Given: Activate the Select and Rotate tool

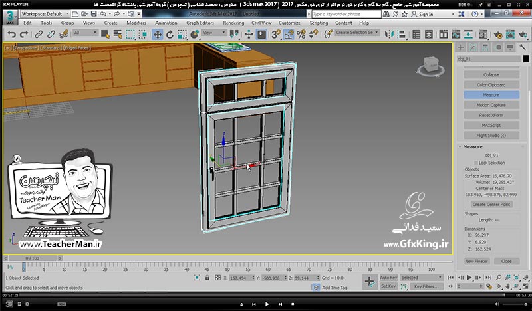Looking at the screenshot, I should (170, 35).
